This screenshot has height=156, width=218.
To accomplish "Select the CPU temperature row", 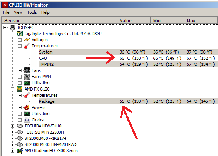I will point(128,58).
